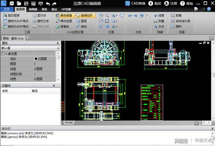Click the CAD转换 button
The height and width of the screenshot is (146, 215).
(134, 4)
